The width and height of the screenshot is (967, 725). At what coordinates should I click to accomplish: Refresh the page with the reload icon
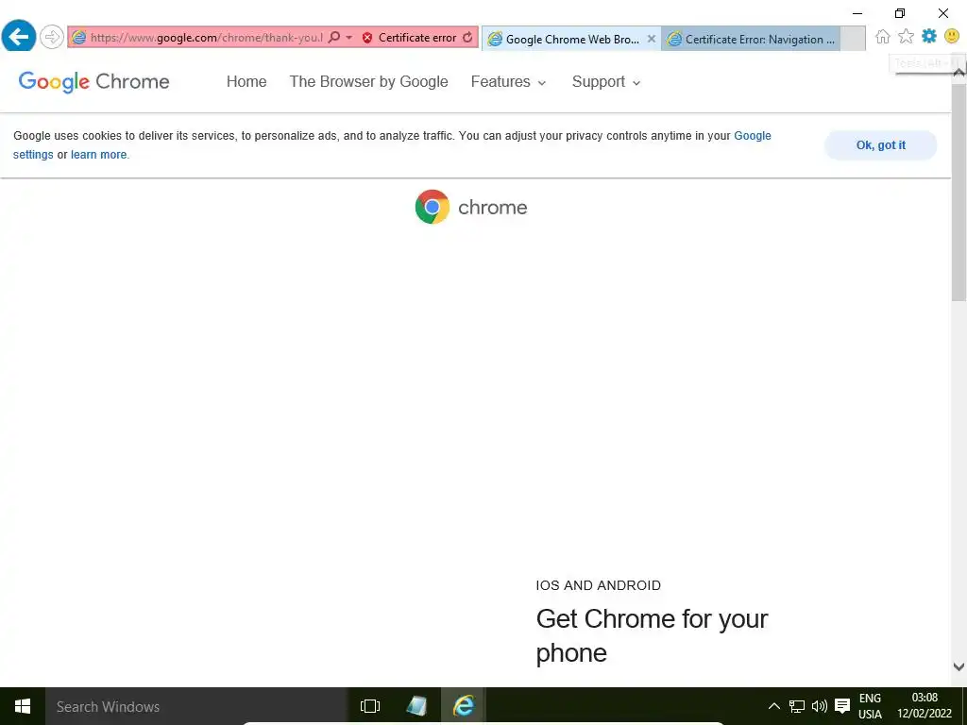click(467, 37)
